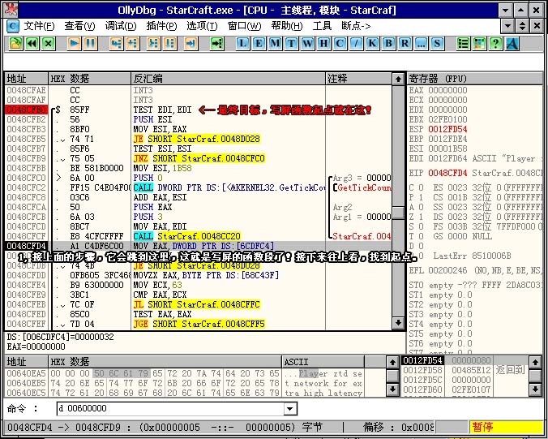The image size is (548, 439).
Task: Click the Open file toolbar icon
Action: point(15,44)
